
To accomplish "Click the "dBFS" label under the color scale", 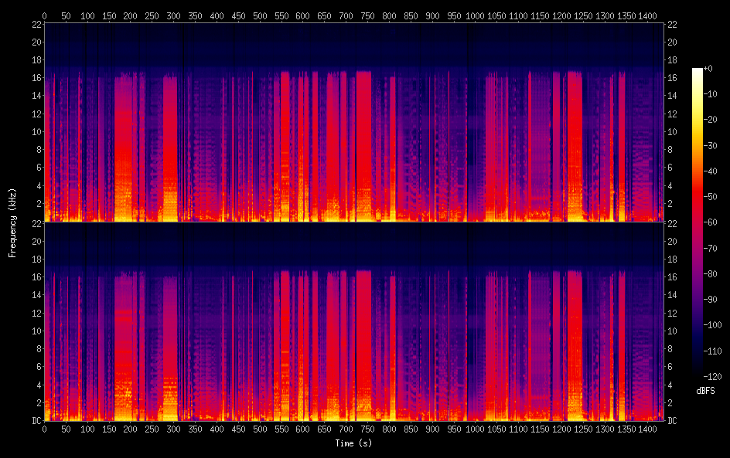I will tap(705, 392).
